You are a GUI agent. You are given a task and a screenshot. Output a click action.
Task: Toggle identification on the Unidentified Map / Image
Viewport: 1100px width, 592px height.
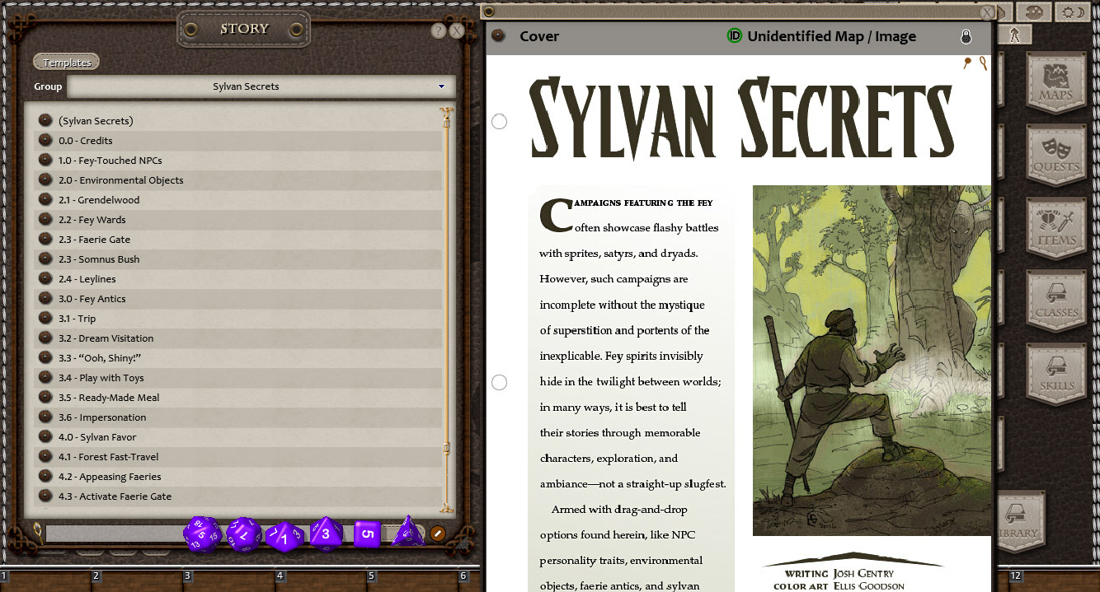(735, 36)
